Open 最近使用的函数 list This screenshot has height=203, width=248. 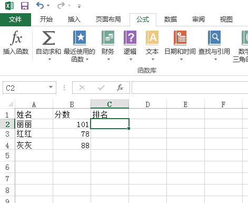click(x=80, y=46)
